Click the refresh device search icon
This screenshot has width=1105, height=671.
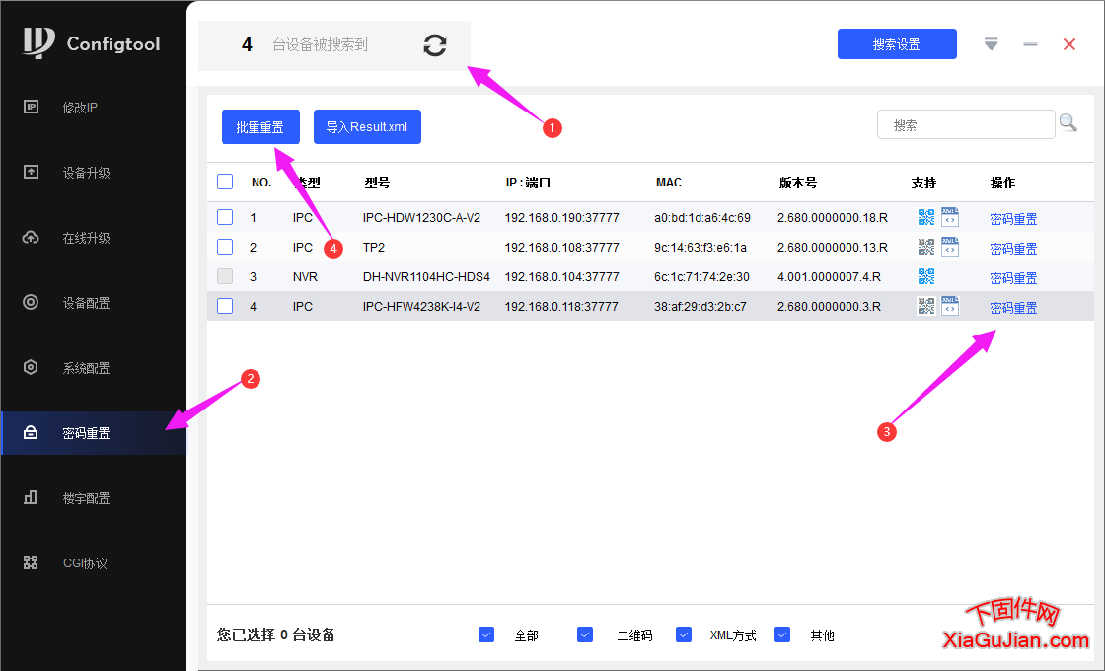pos(435,45)
